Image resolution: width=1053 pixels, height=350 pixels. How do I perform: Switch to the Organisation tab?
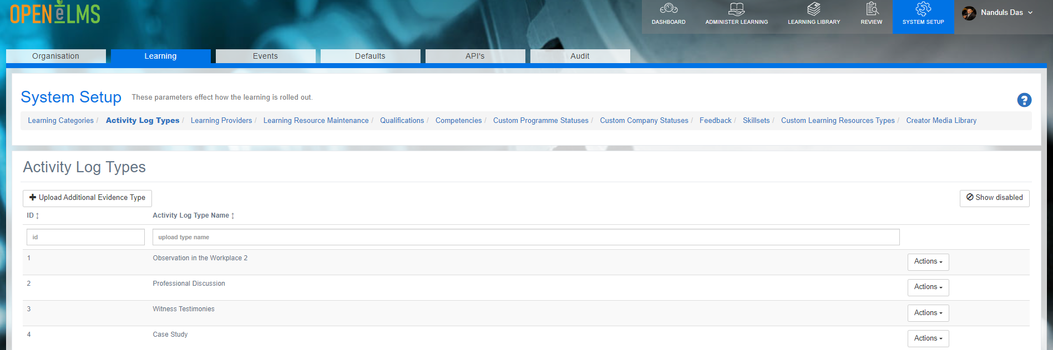56,56
